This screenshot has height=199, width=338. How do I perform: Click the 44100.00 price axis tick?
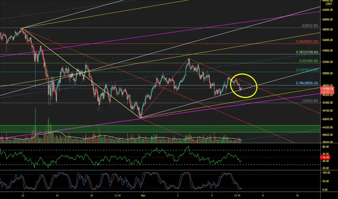(327, 111)
